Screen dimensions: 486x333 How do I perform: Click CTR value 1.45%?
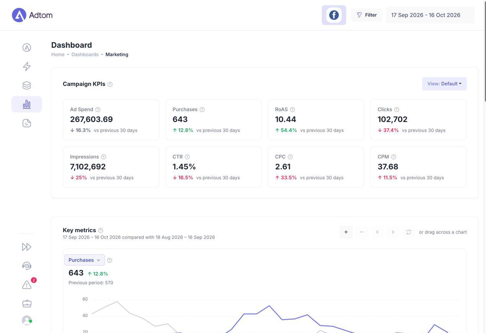184,167
